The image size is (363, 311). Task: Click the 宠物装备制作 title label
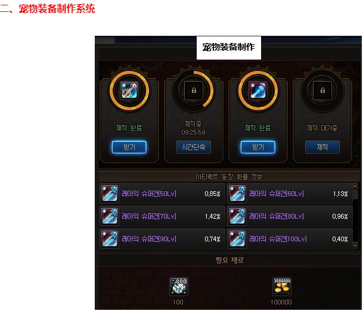point(228,47)
